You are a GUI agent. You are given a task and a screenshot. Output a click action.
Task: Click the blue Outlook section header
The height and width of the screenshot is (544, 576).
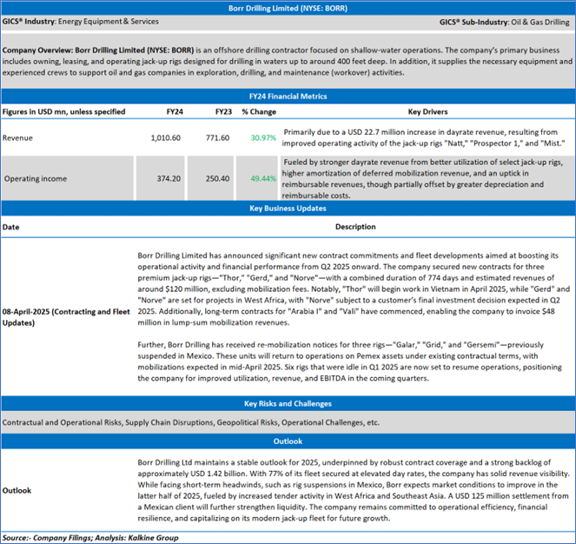click(x=288, y=441)
